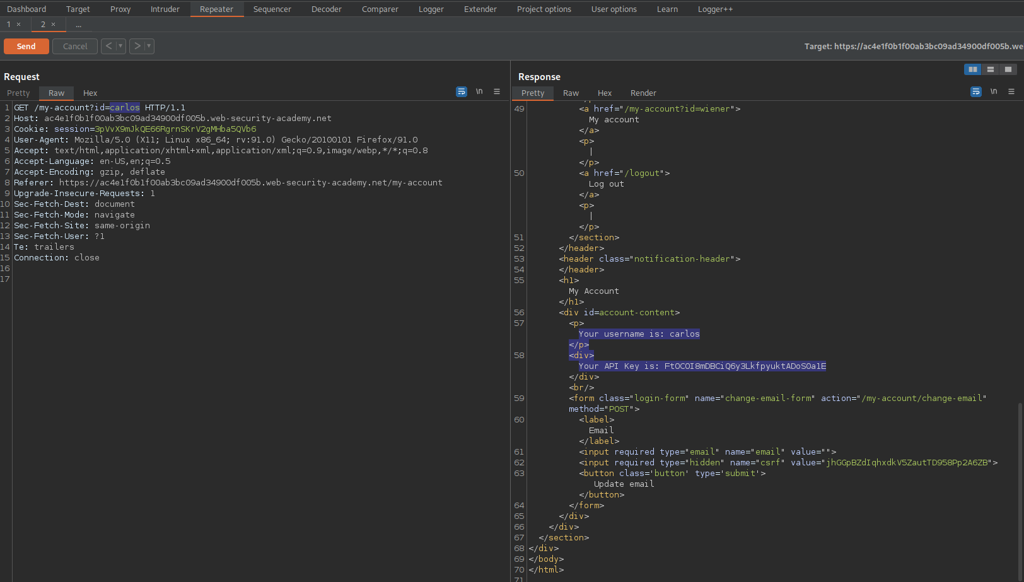Open the Project options tab
This screenshot has height=582, width=1024.
[544, 9]
